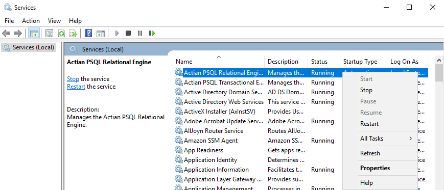Open the Action menu

click(31, 21)
